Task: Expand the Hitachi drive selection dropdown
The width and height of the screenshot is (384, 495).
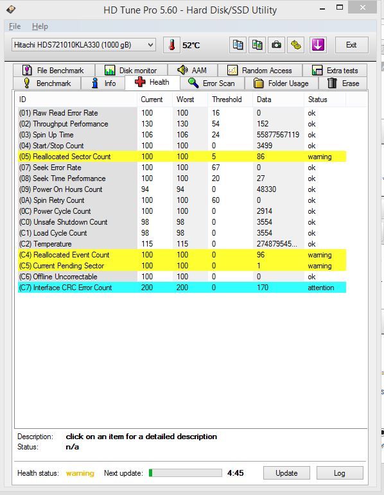Action: click(83, 45)
